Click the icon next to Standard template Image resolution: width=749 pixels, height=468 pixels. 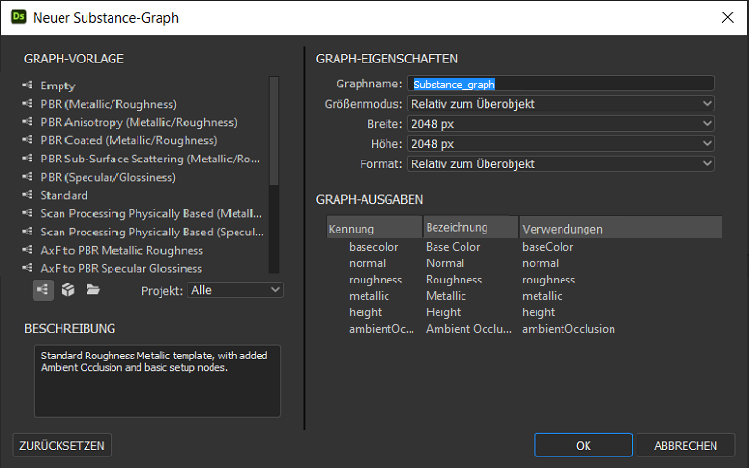click(x=27, y=195)
